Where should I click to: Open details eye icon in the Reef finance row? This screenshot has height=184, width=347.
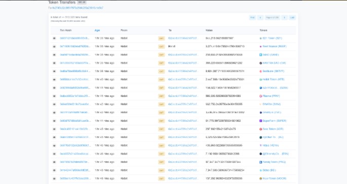54,47
